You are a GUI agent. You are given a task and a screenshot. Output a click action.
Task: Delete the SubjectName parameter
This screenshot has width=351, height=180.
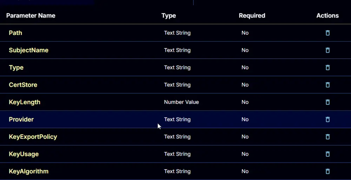click(x=327, y=50)
